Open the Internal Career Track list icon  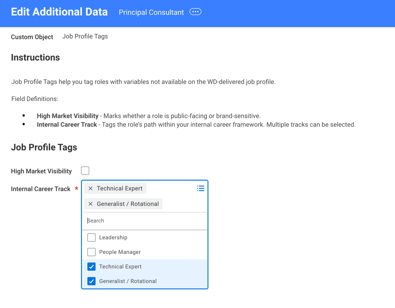(201, 189)
